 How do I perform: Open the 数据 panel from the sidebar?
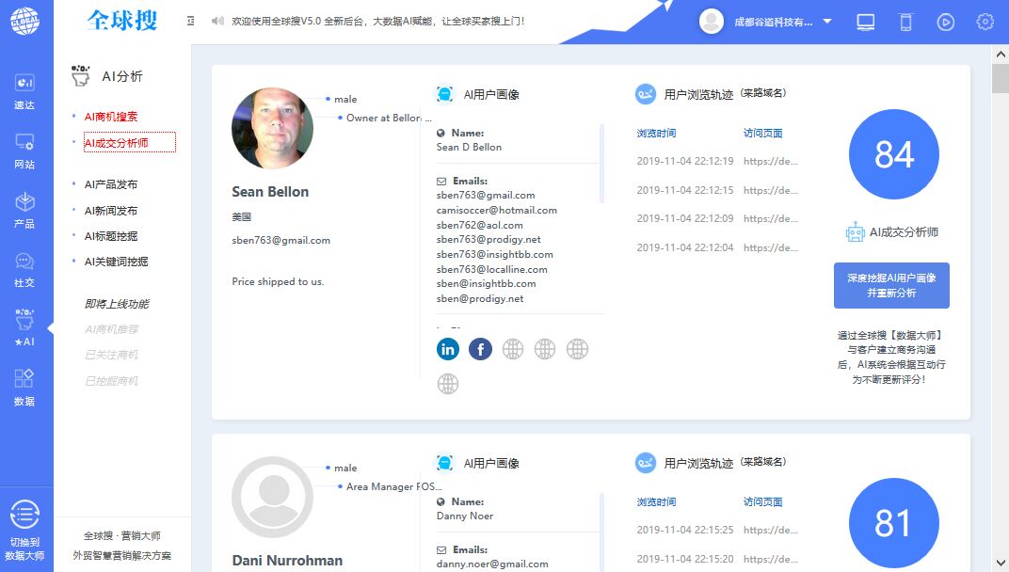(x=27, y=386)
